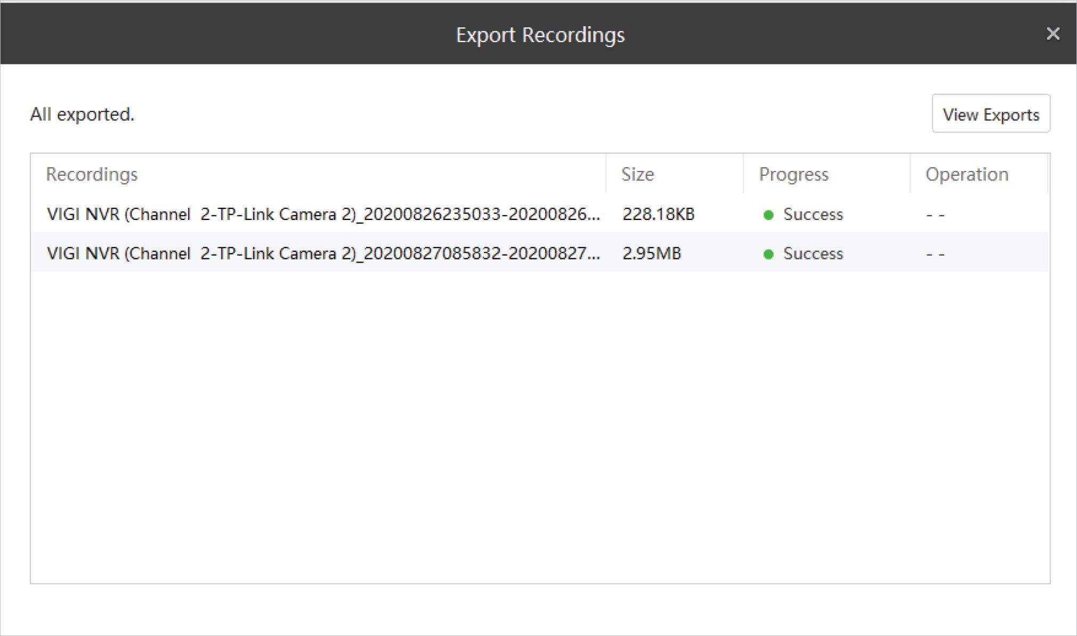Click Success label in the first row
Viewport: 1077px width, 636px height.
tap(813, 214)
